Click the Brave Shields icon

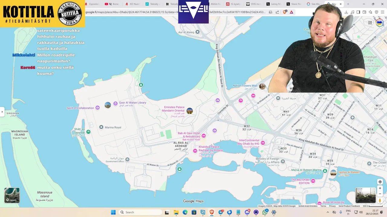point(285,12)
